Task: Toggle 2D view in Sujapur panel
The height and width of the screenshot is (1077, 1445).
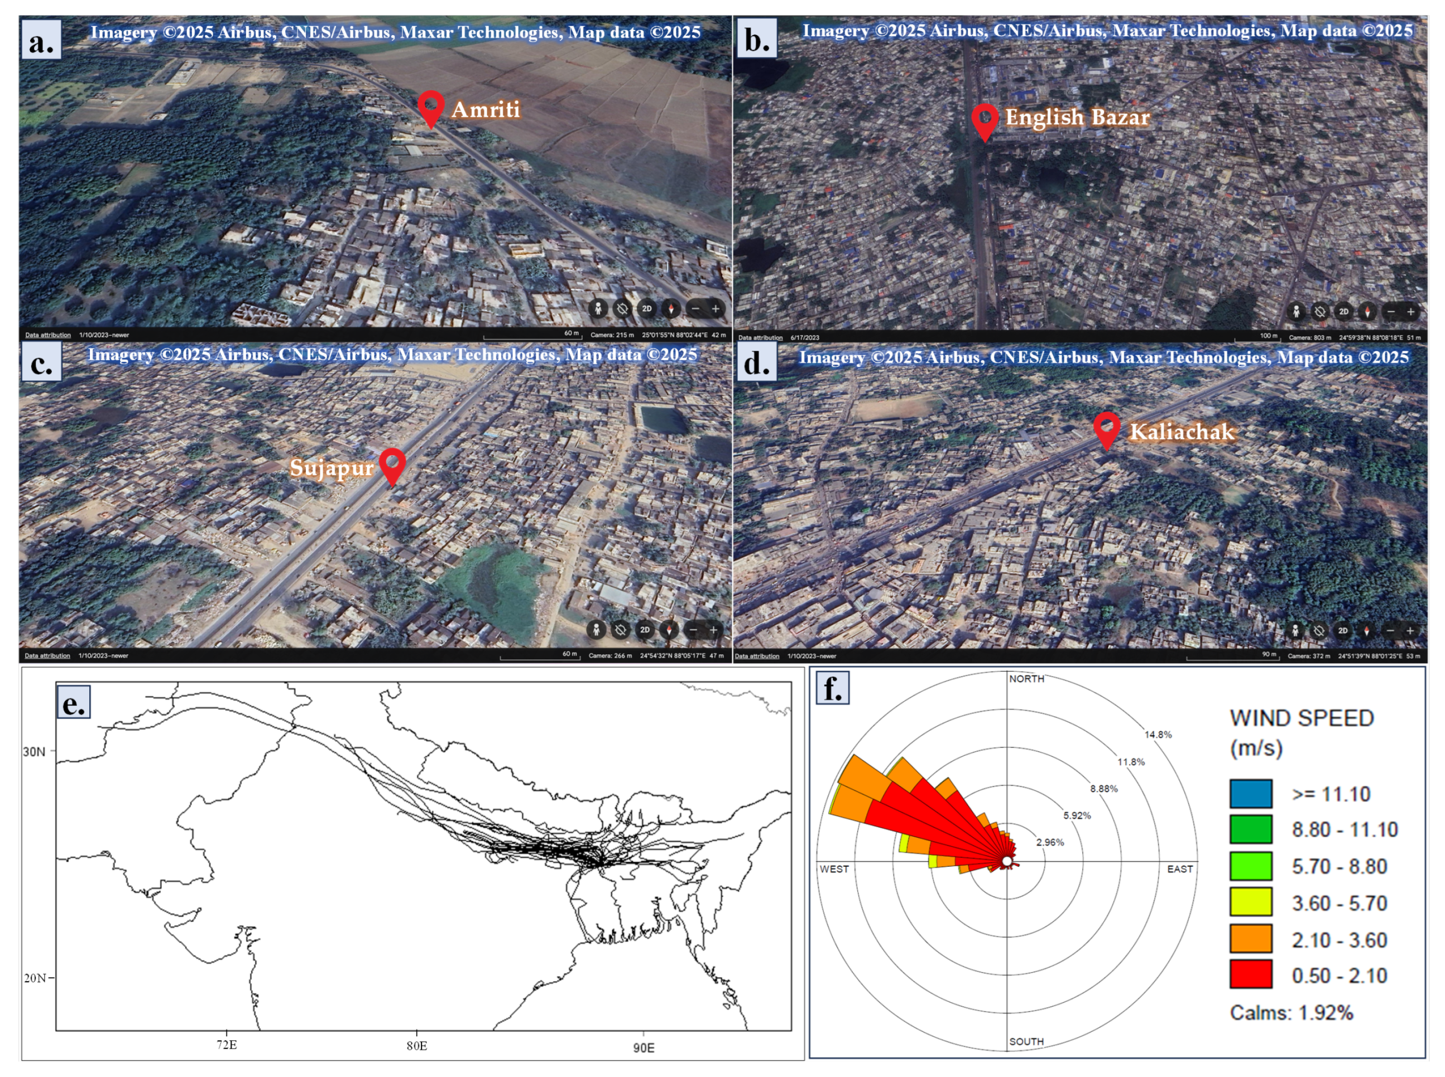Action: [645, 630]
